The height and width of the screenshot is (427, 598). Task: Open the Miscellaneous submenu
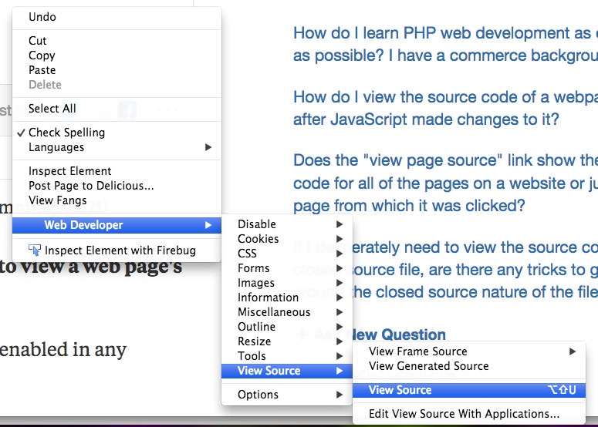pos(287,312)
